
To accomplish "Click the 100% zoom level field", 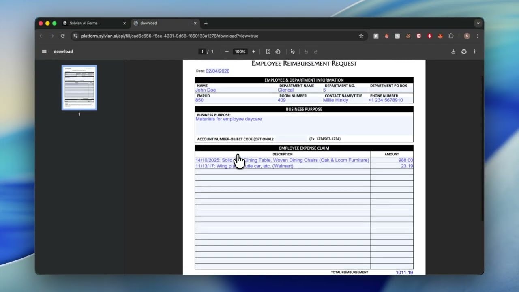I will [240, 52].
